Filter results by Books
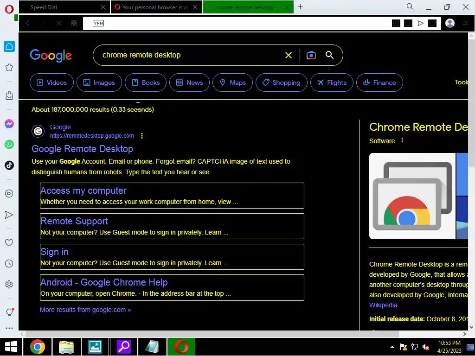The height and width of the screenshot is (356, 475). coord(146,83)
